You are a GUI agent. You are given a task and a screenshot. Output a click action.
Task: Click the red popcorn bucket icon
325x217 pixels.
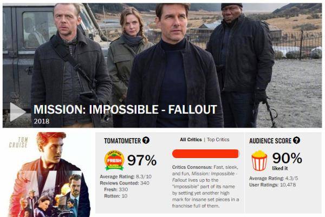click(259, 161)
